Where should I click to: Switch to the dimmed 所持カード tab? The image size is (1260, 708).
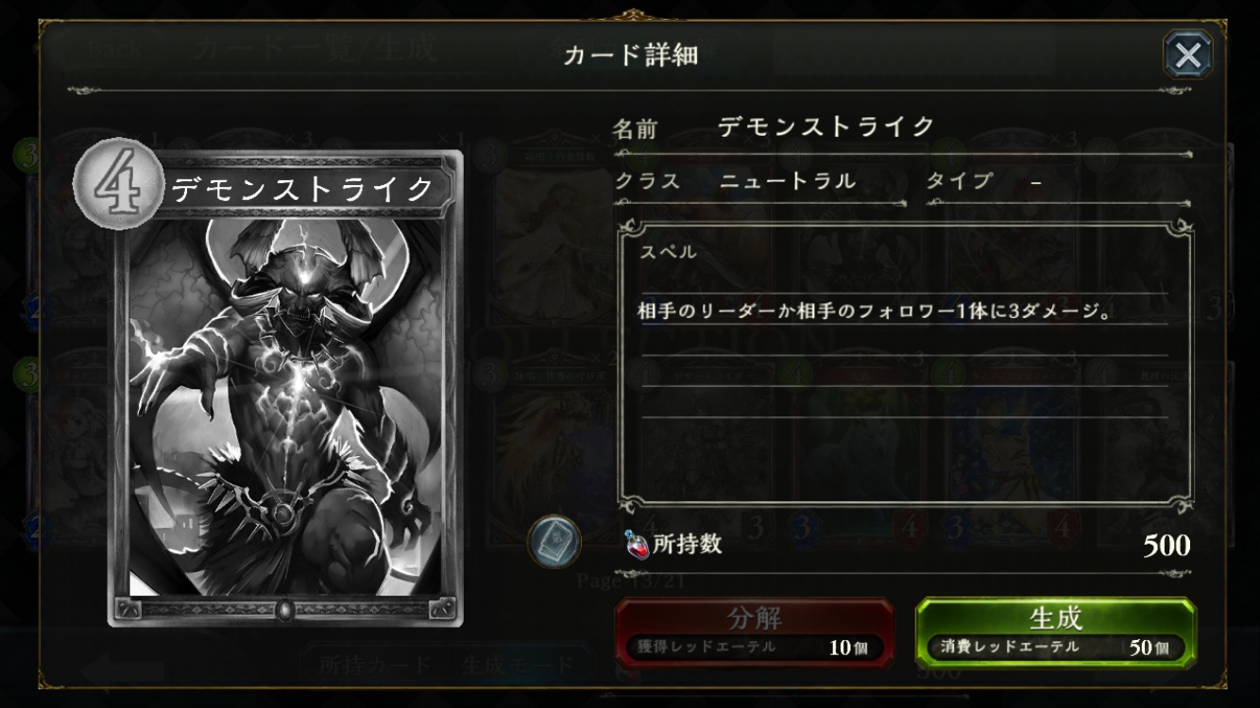tap(376, 664)
